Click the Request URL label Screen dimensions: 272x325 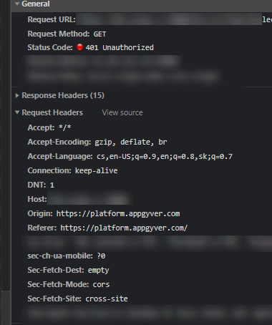(x=52, y=19)
